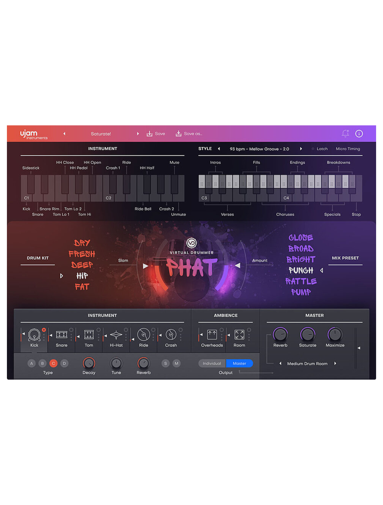383x505 pixels.
Task: Click the notification bell icon
Action: click(345, 134)
